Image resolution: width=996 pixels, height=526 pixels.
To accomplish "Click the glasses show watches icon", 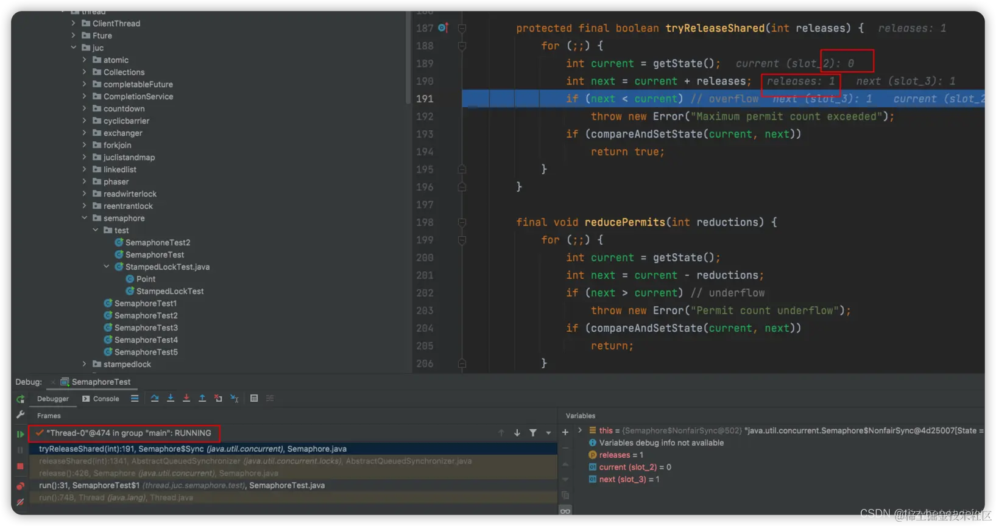I will click(x=565, y=511).
